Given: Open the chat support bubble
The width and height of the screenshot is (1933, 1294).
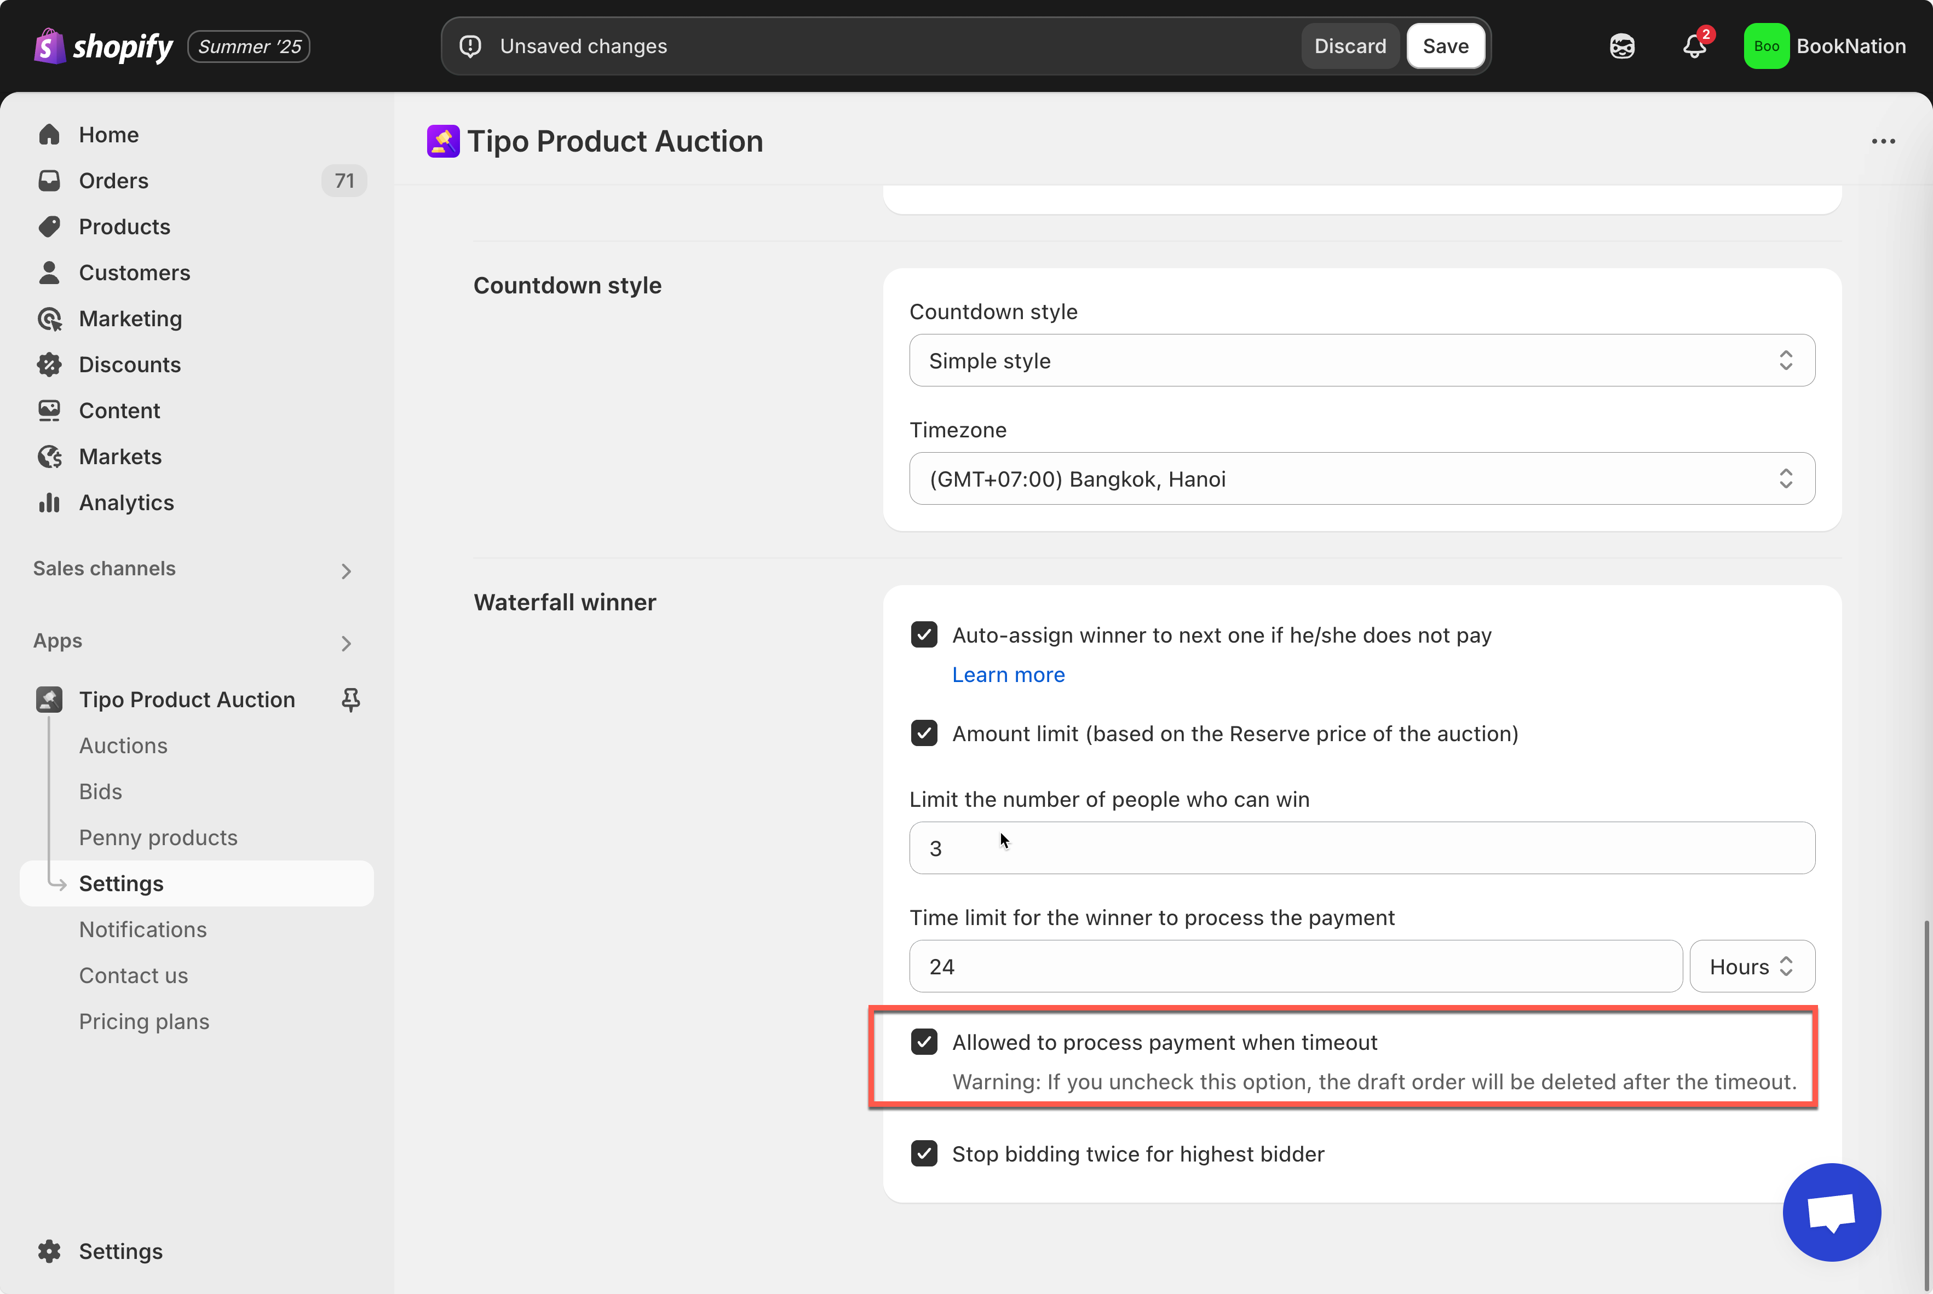Looking at the screenshot, I should click(1831, 1211).
